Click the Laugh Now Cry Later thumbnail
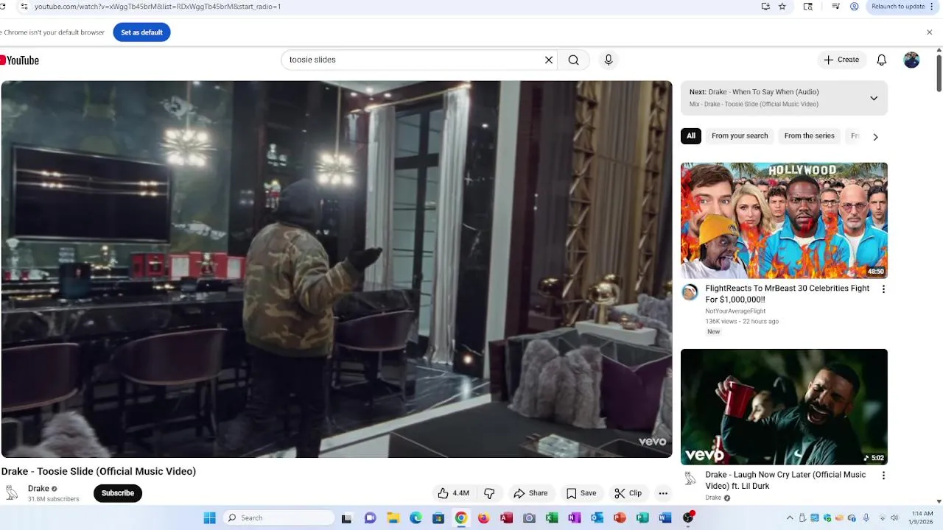943x530 pixels. pyautogui.click(x=784, y=406)
